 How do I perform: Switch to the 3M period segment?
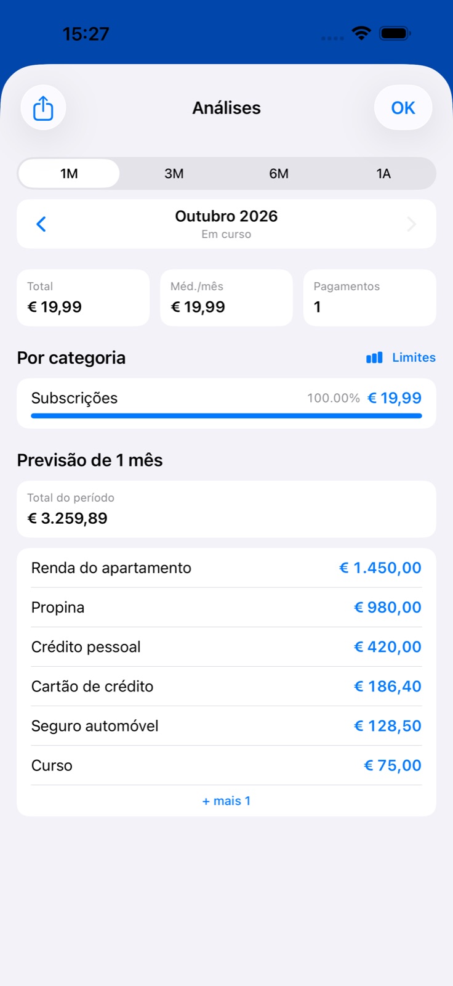(174, 174)
